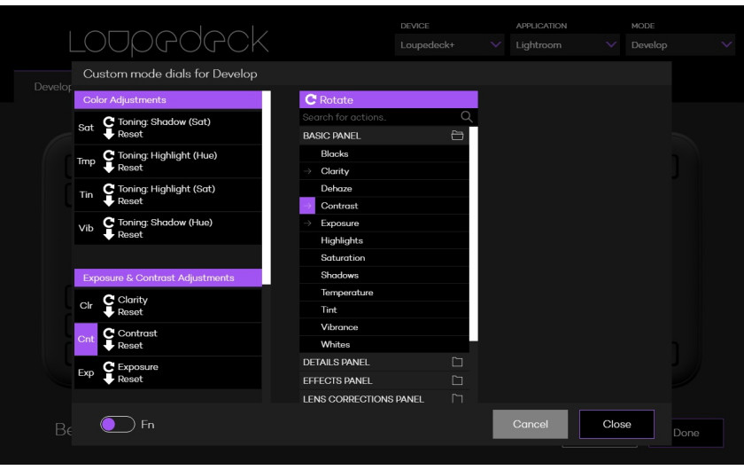This screenshot has height=470, width=744.
Task: Click the open folder icon beside BASIC PANEL
Action: coord(457,136)
